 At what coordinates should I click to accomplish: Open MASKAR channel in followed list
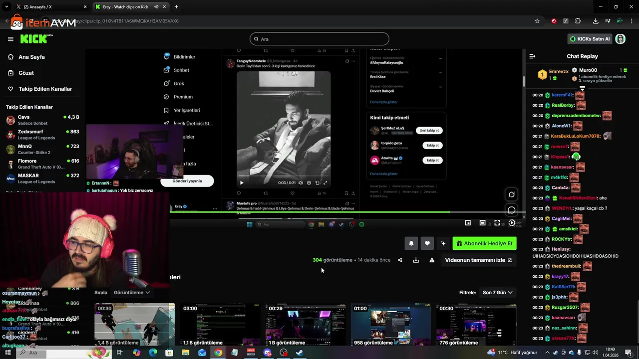(42, 179)
